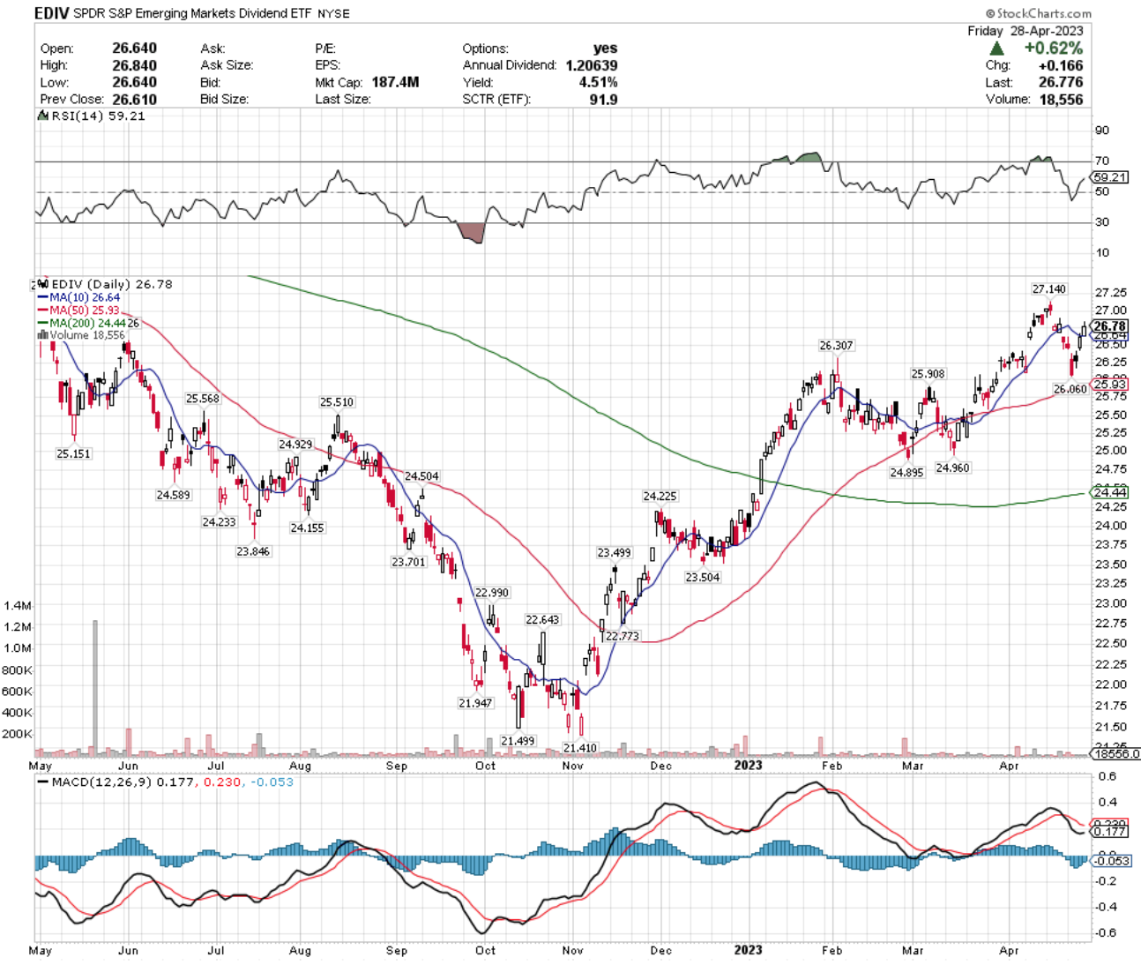Click the Last 26.776 value
This screenshot has height=965, width=1141.
[1061, 82]
